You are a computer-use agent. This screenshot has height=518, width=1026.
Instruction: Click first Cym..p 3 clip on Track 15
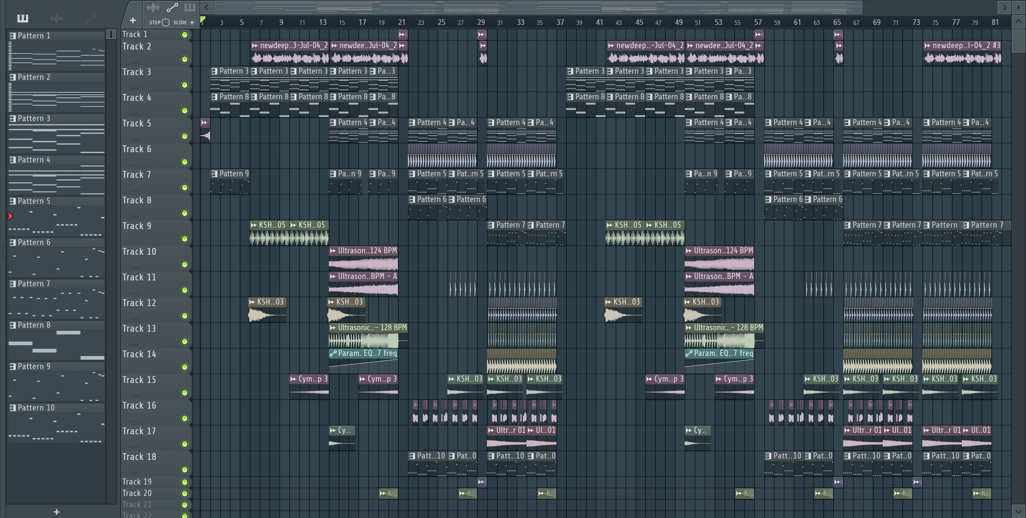309,386
